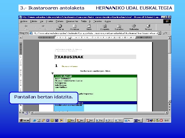This screenshot has height=138, width=185.
Task: Open the back button dropdown arrow
Action: point(35,27)
